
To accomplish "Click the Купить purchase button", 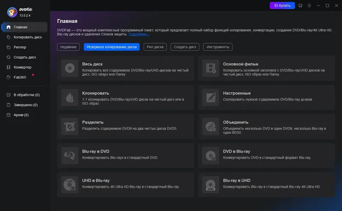I will (x=282, y=6).
